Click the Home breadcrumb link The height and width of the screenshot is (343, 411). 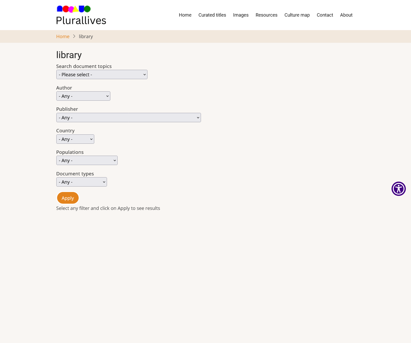click(x=63, y=37)
